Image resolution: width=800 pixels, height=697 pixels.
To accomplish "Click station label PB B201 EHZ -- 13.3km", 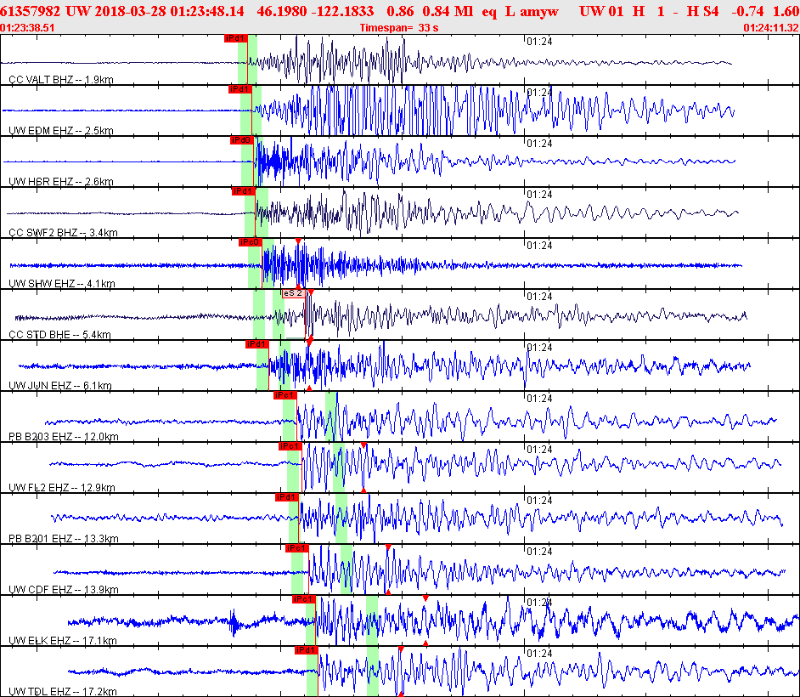I will 63,539.
